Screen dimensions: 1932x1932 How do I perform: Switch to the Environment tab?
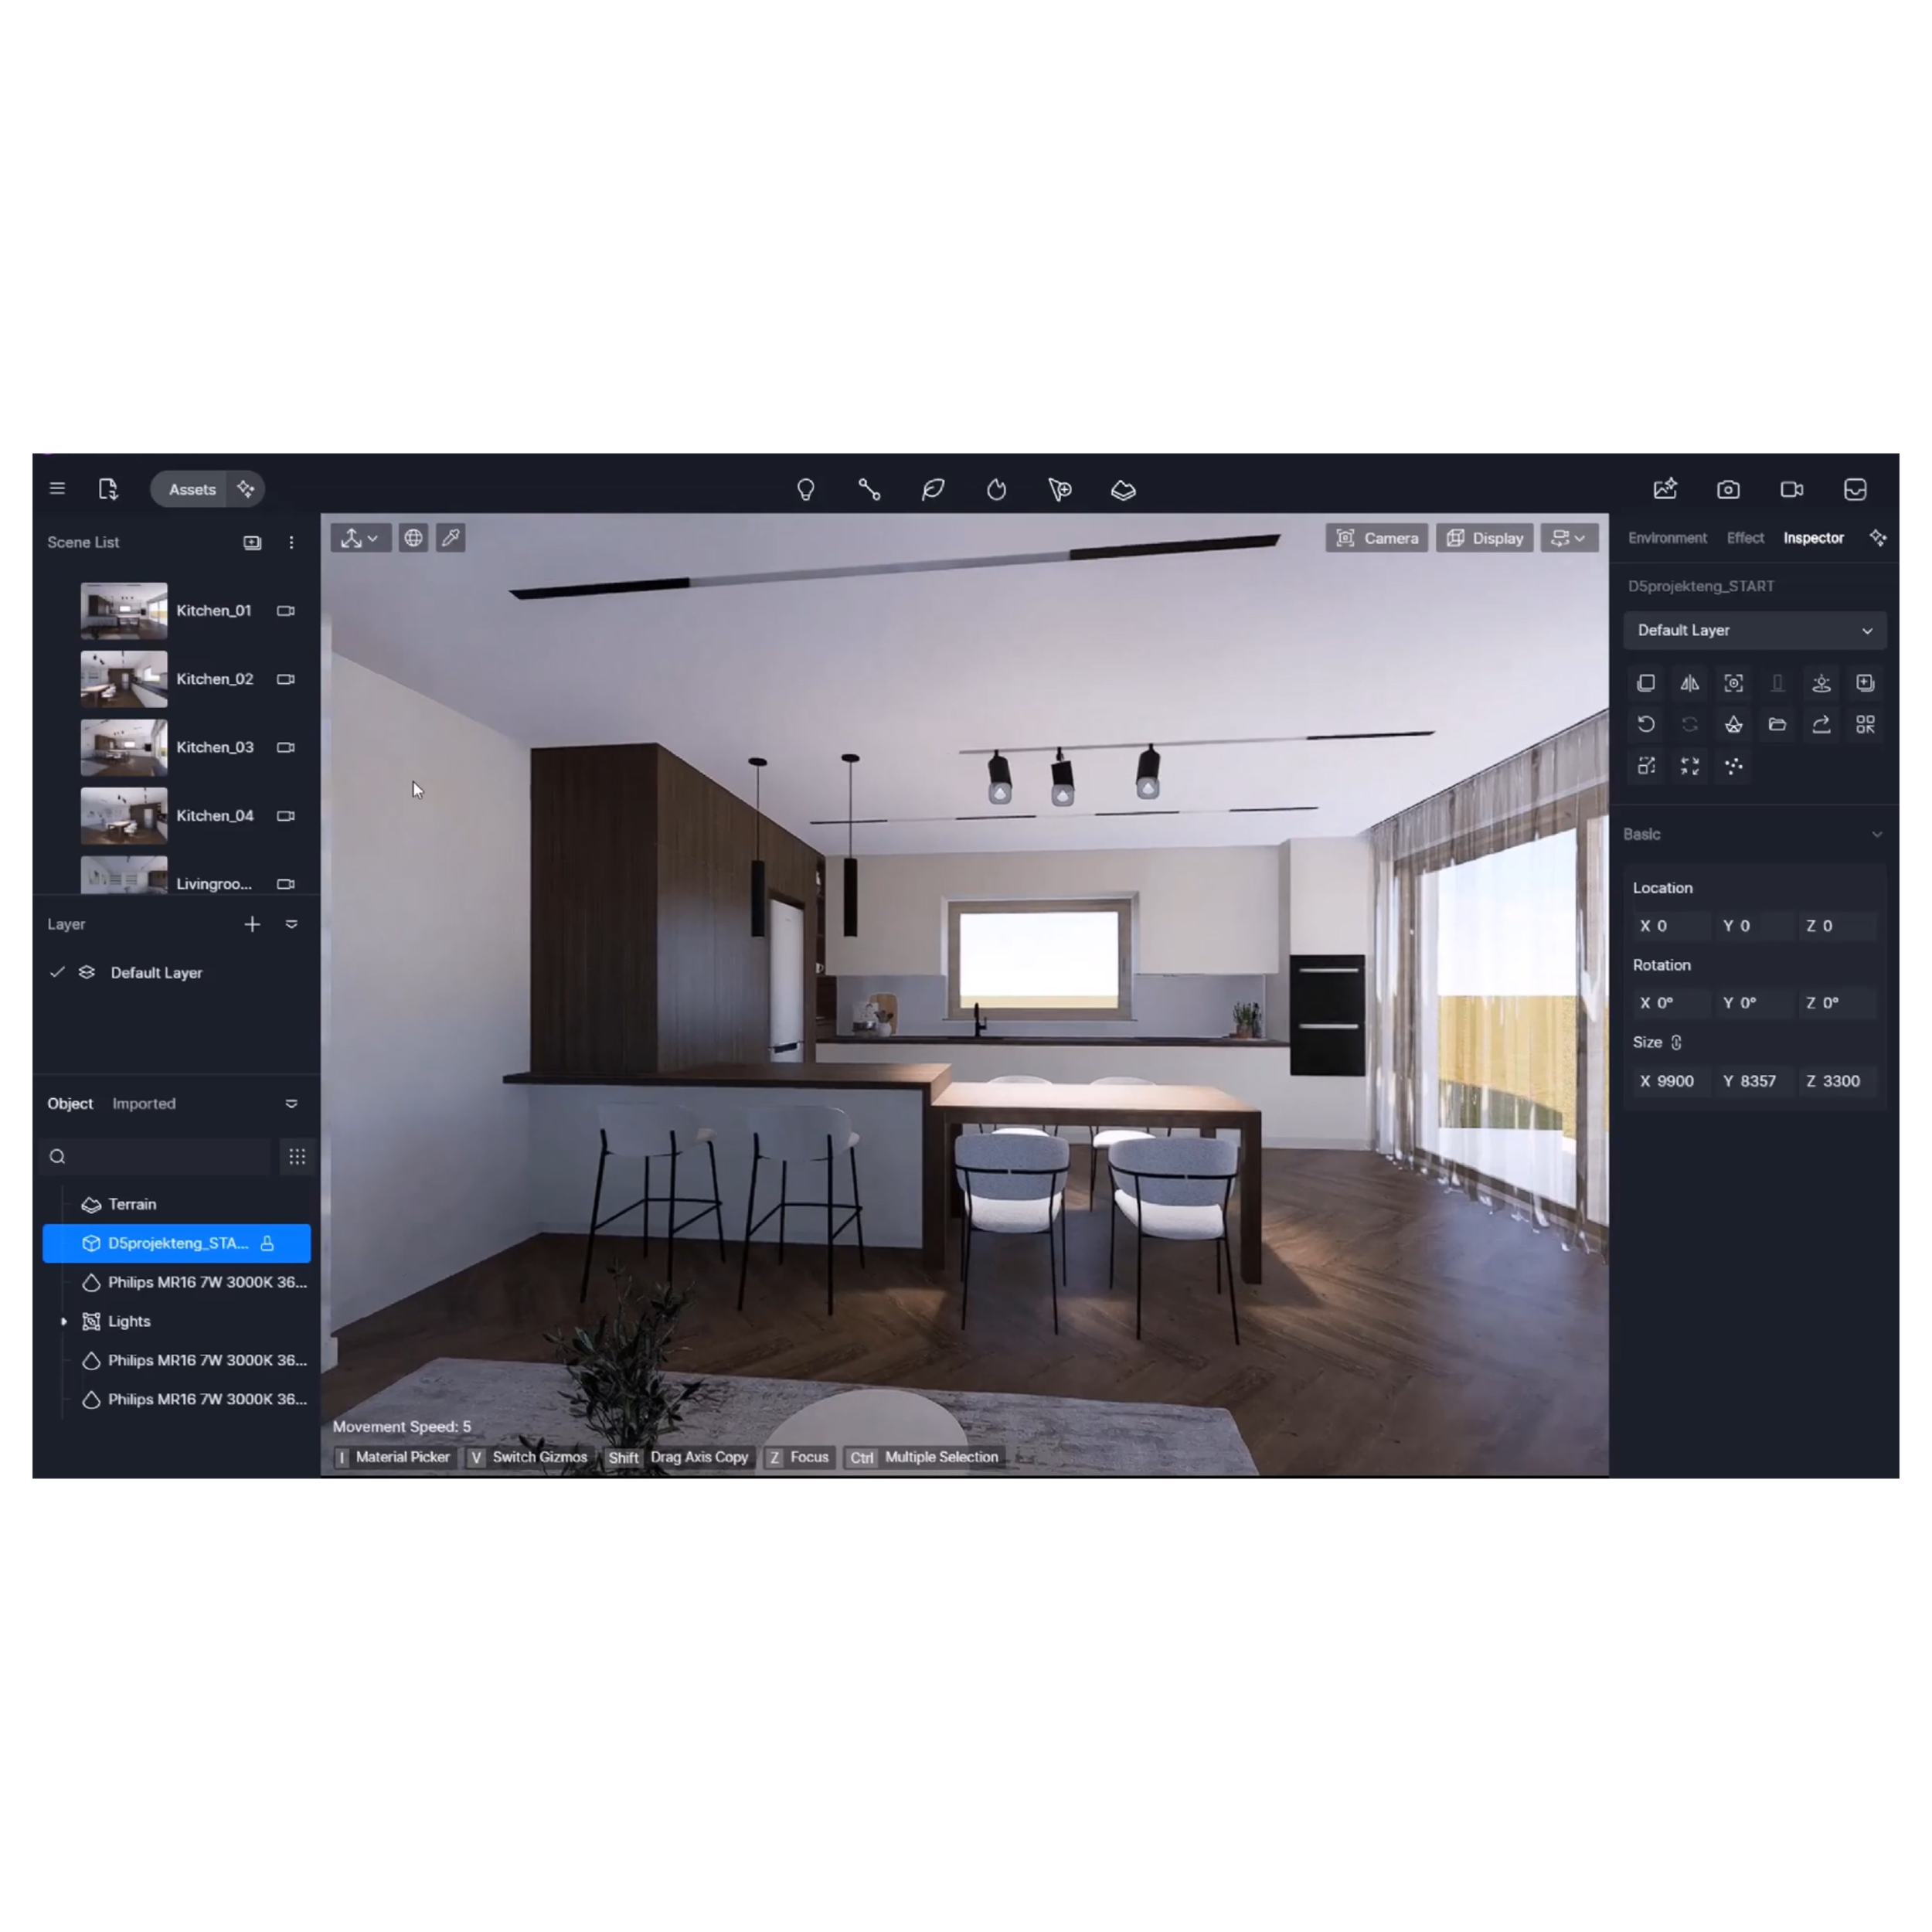coord(1666,538)
